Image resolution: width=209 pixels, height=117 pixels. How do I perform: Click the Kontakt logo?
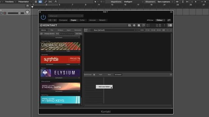[x=49, y=25]
